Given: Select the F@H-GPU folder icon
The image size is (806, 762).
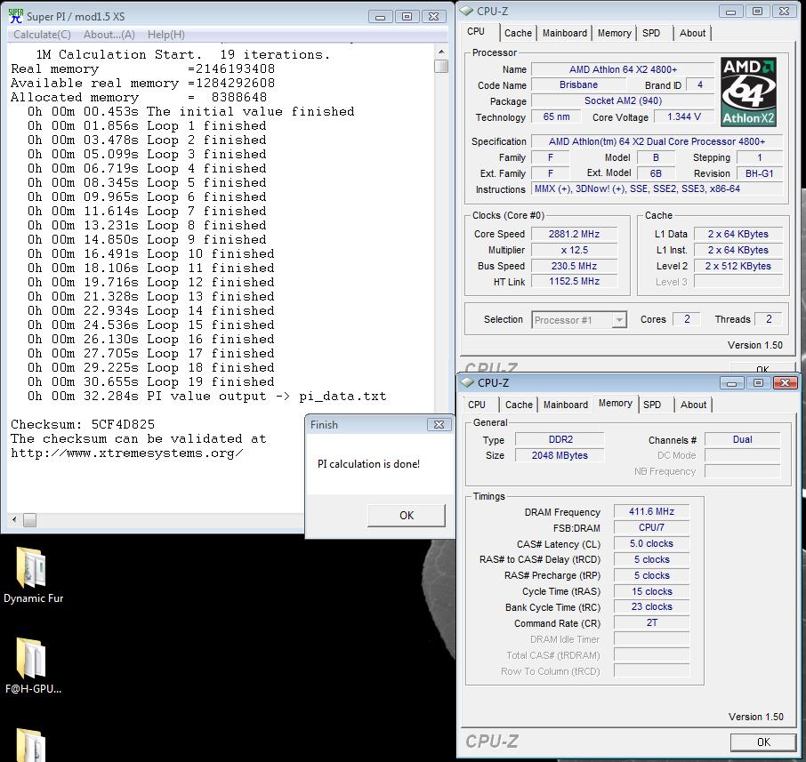Looking at the screenshot, I should [x=32, y=659].
